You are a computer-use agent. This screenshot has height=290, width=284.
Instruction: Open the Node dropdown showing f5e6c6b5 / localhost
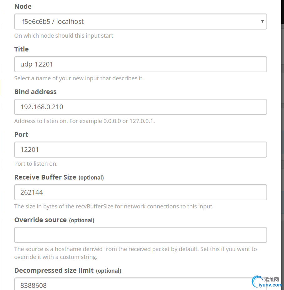pyautogui.click(x=140, y=21)
